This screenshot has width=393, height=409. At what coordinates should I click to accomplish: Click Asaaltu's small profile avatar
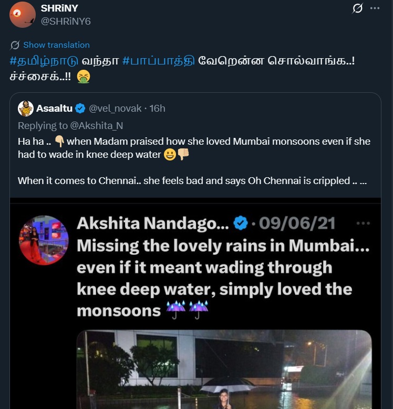[x=26, y=109]
